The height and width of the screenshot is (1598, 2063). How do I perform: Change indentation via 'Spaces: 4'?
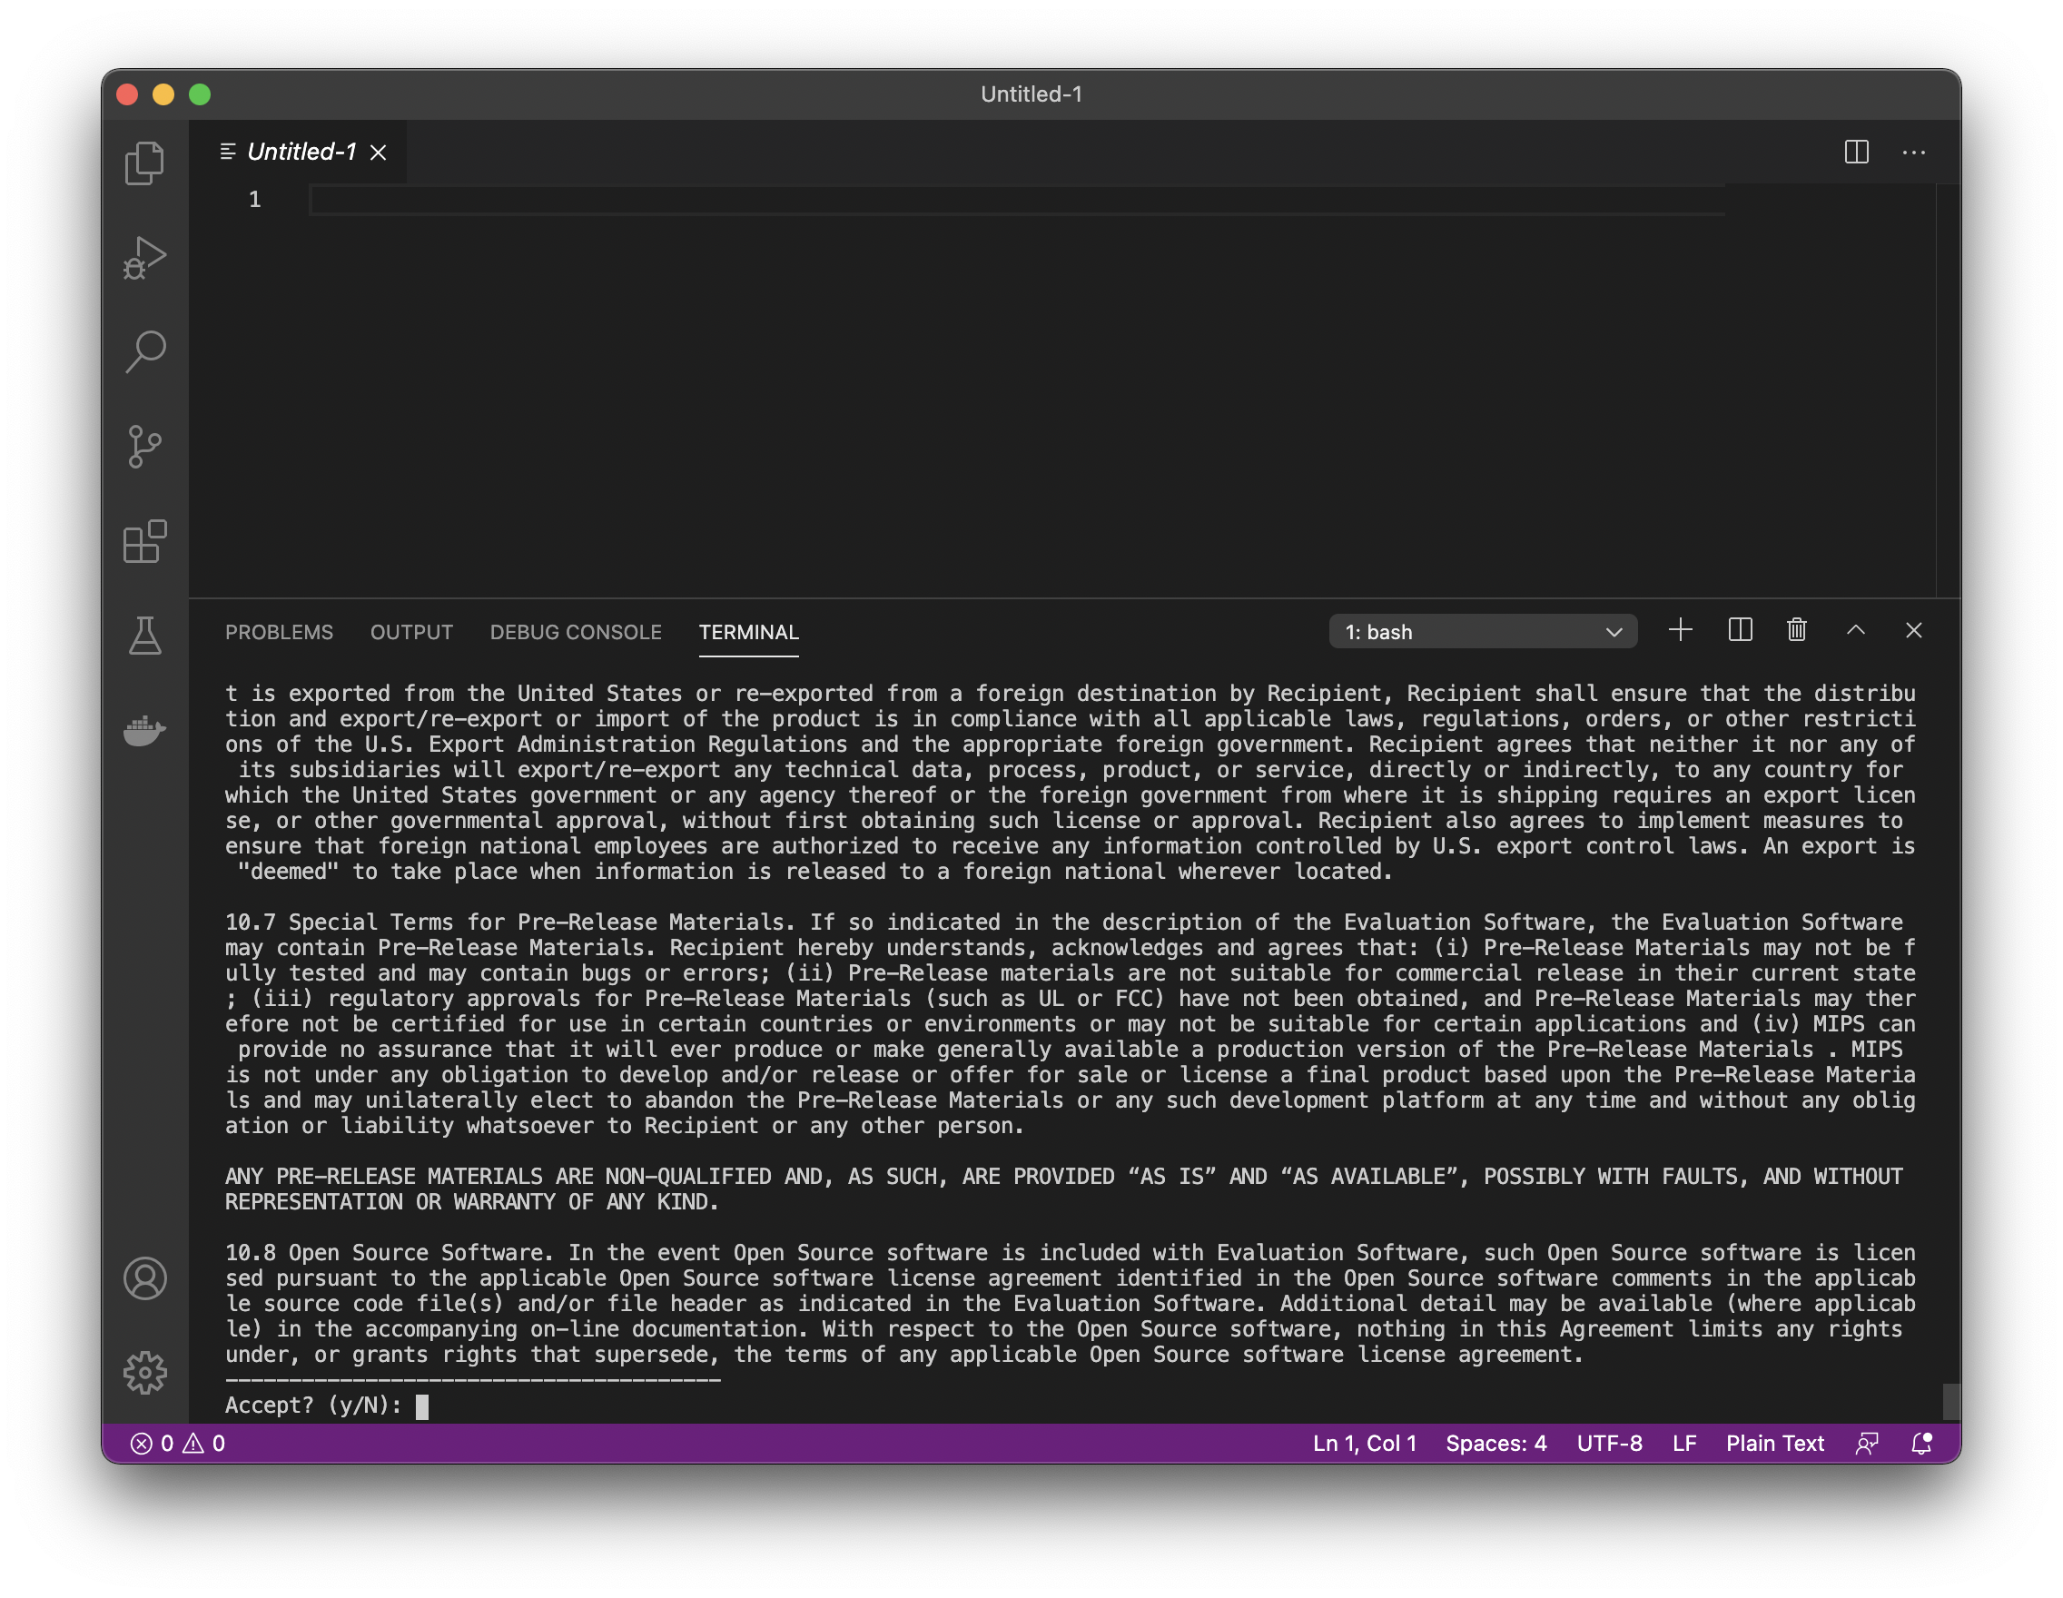click(1496, 1443)
